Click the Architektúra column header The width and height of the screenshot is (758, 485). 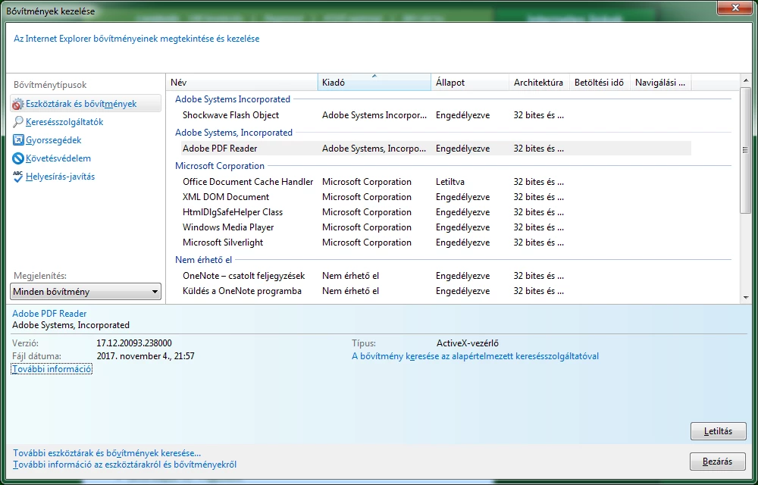540,82
